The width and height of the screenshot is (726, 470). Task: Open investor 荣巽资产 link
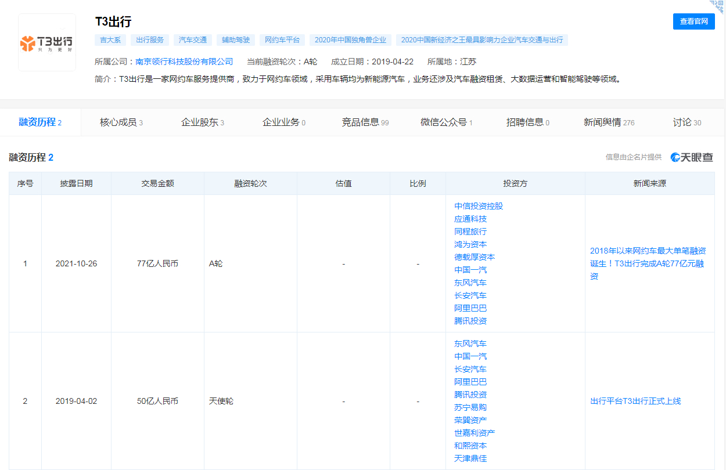tap(470, 420)
